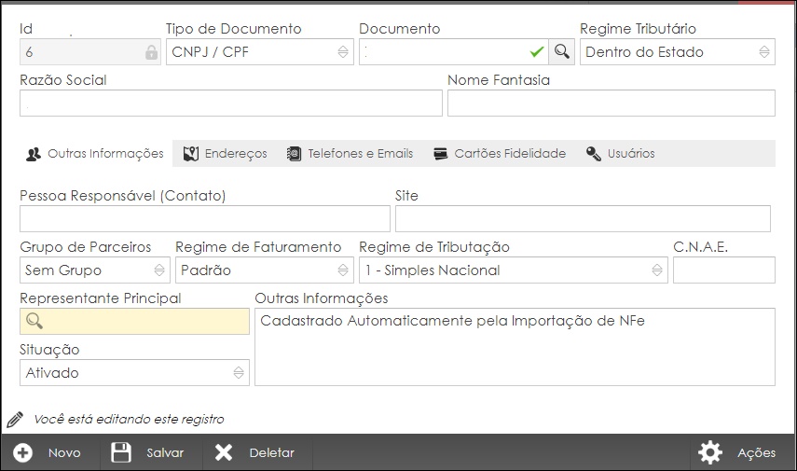The image size is (797, 471).
Task: Click the Razão Social text field
Action: pyautogui.click(x=231, y=104)
